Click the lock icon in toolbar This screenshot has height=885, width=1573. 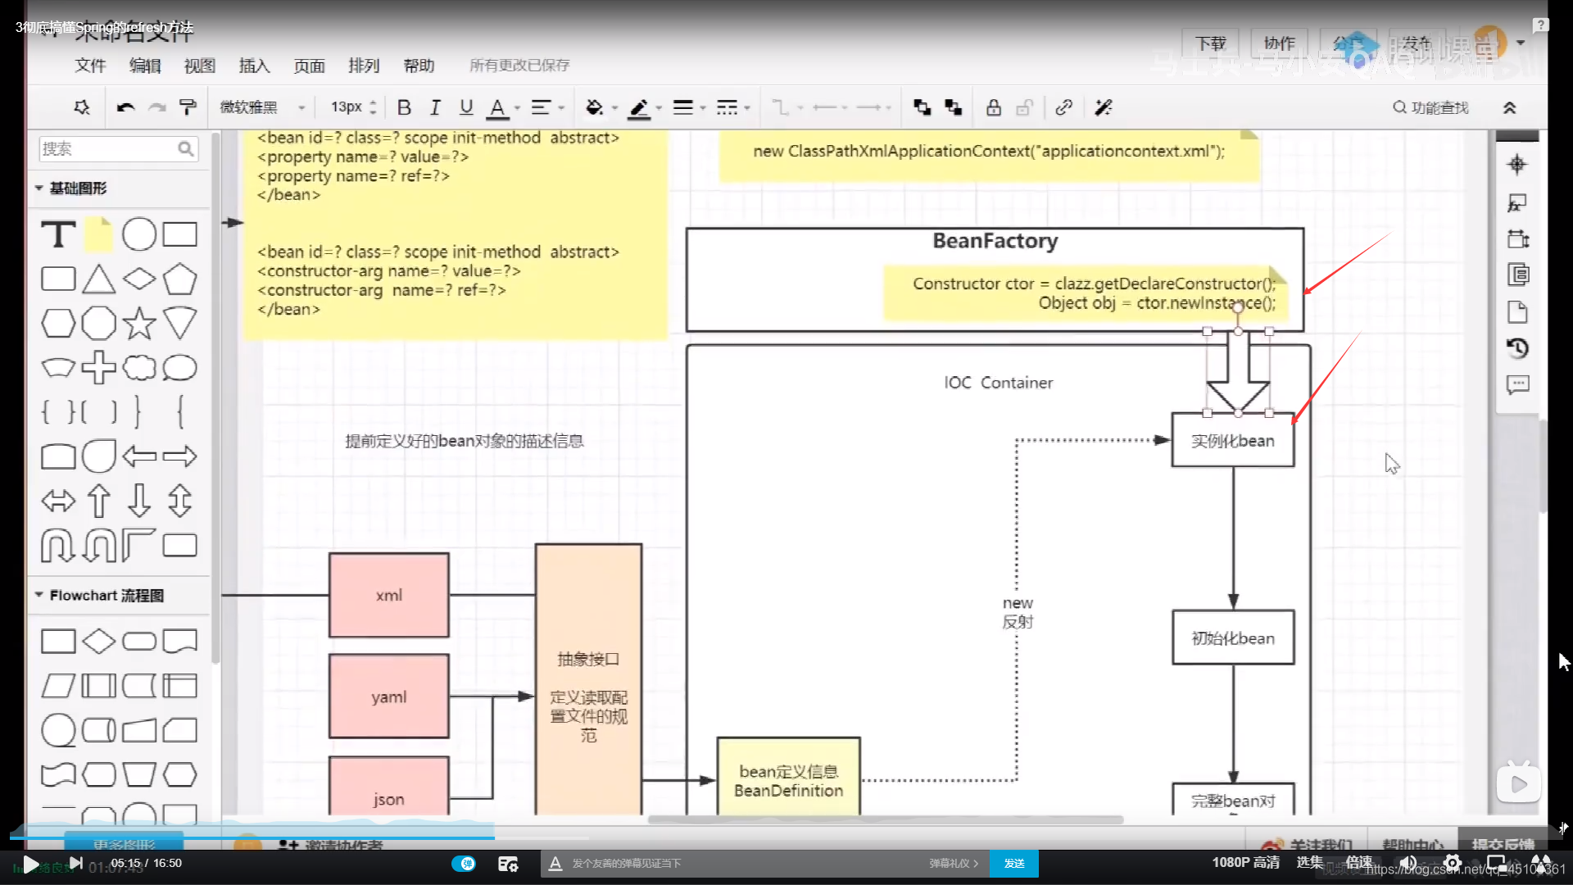993,107
